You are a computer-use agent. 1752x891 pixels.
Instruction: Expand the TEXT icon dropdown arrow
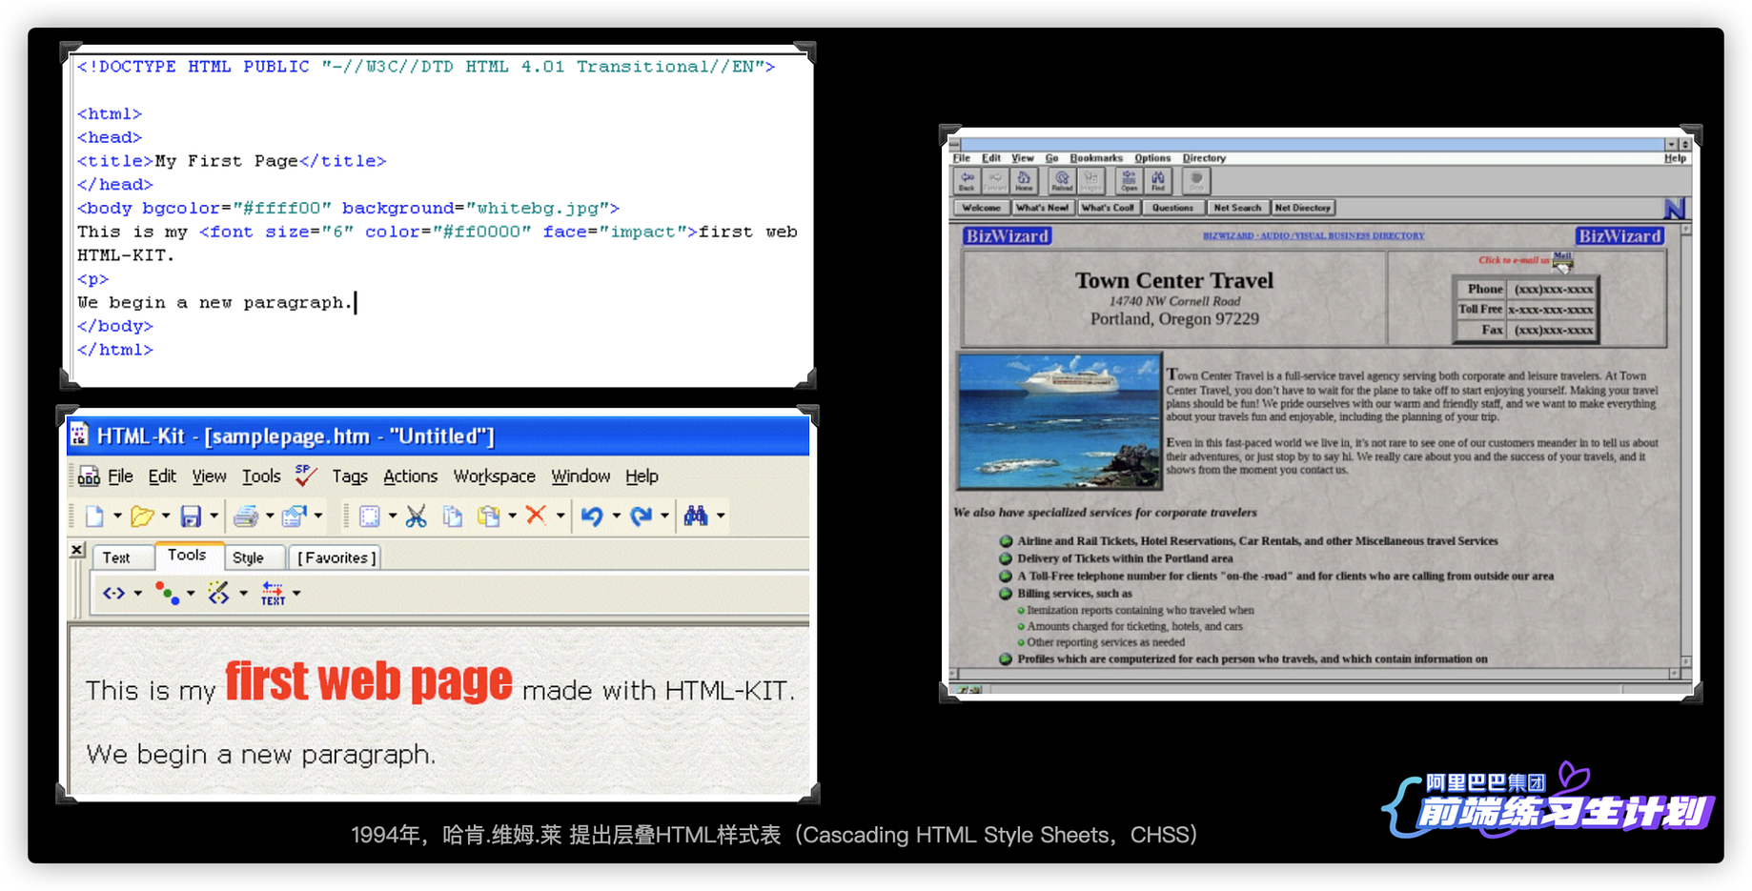pyautogui.click(x=296, y=594)
